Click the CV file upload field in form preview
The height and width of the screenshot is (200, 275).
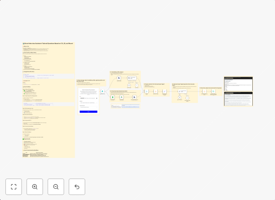click(x=88, y=98)
